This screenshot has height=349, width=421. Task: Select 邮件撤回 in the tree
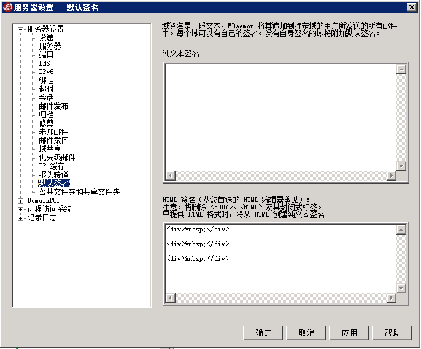tap(53, 140)
